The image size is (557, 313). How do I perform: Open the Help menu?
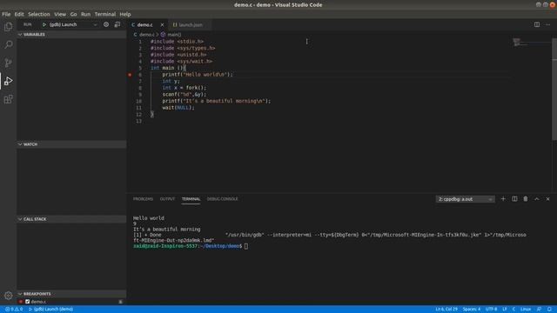pos(125,14)
